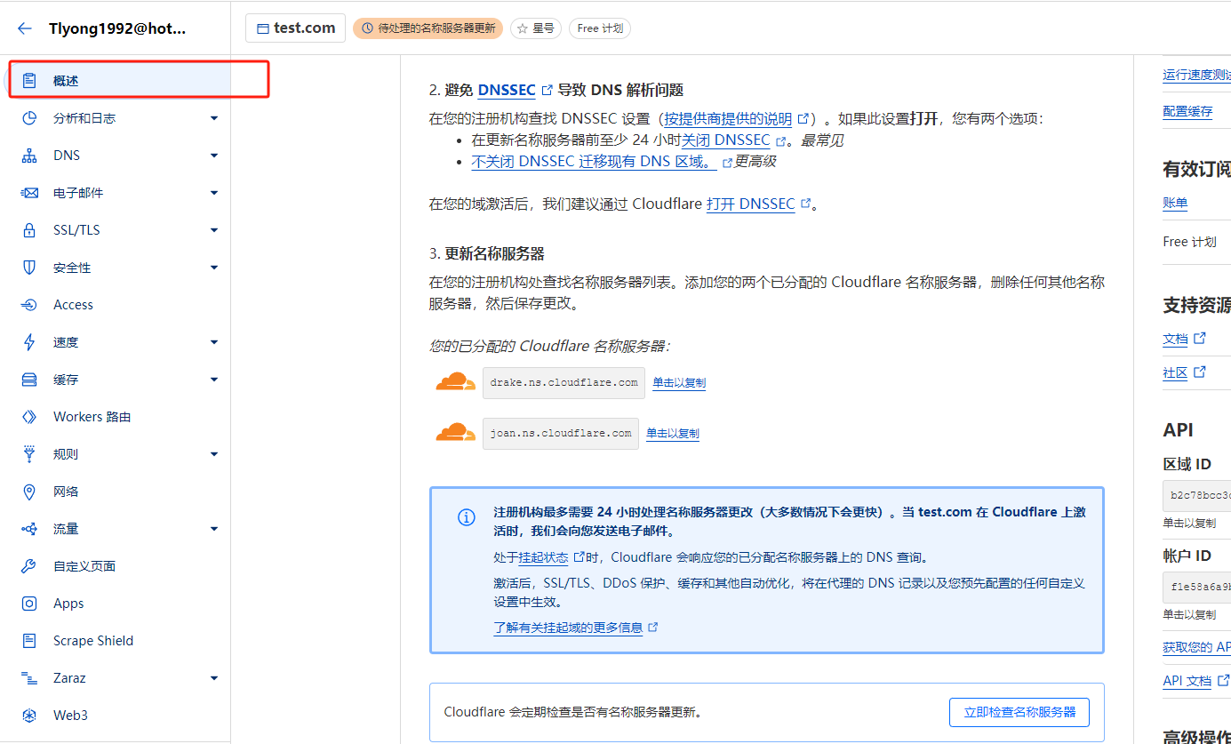The height and width of the screenshot is (744, 1231).
Task: Expand the SSL/TLS submenu arrow
Action: (x=214, y=230)
